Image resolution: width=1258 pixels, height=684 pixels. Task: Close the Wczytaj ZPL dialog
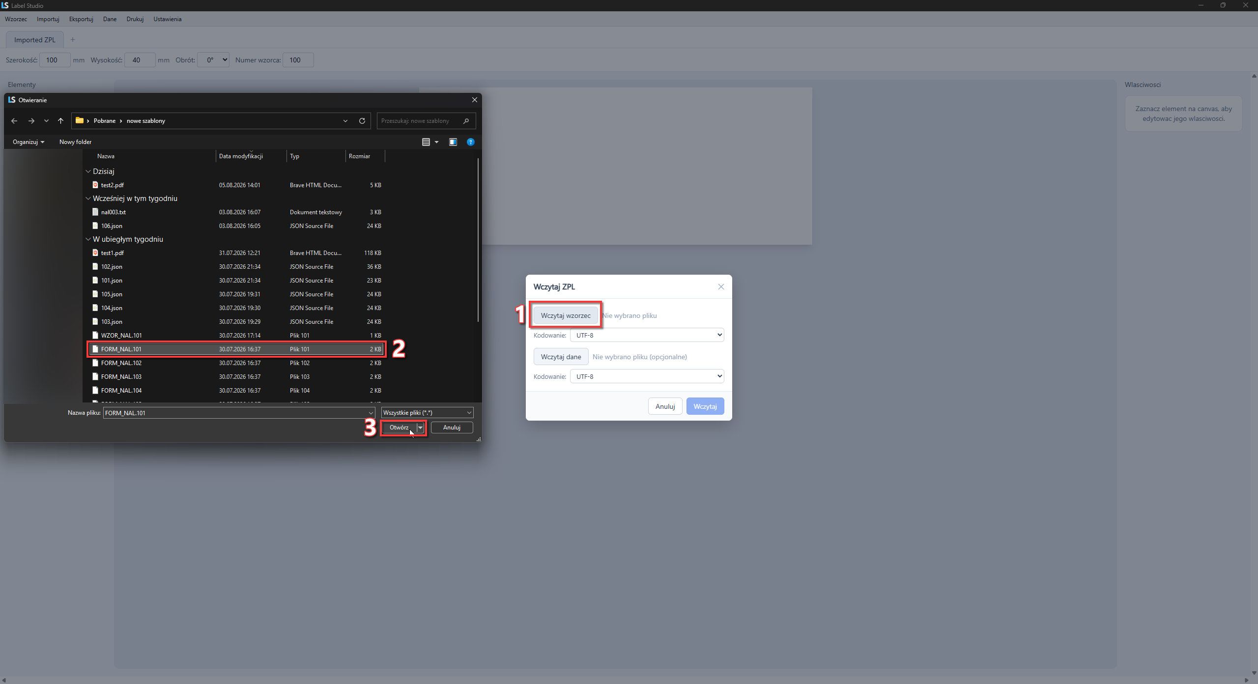(x=721, y=286)
